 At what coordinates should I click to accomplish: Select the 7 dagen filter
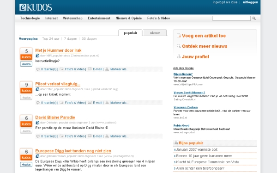71,38
